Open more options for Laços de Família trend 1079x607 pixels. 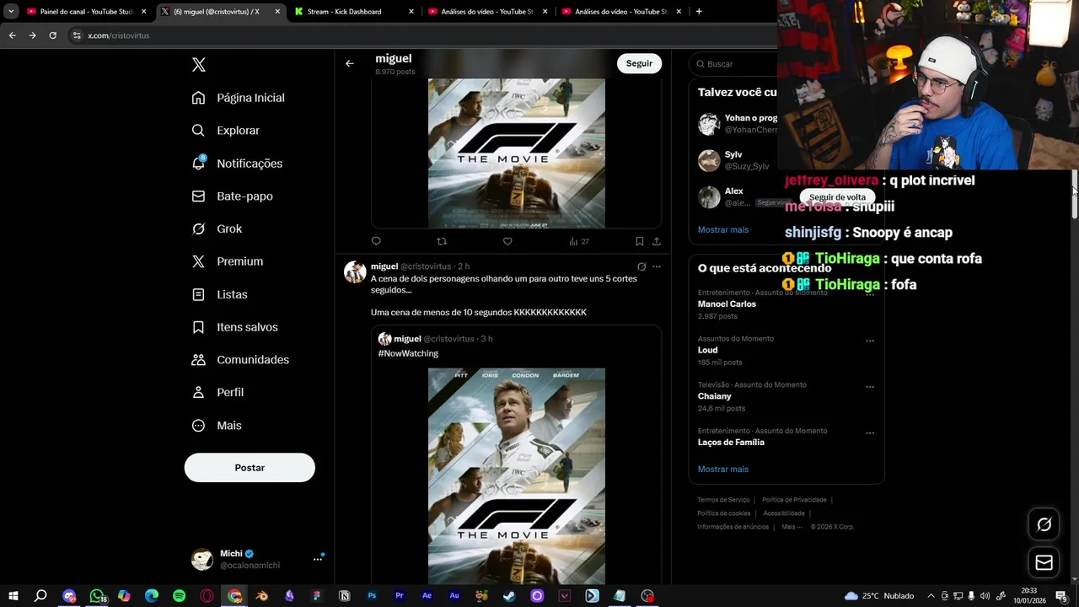[x=870, y=433]
